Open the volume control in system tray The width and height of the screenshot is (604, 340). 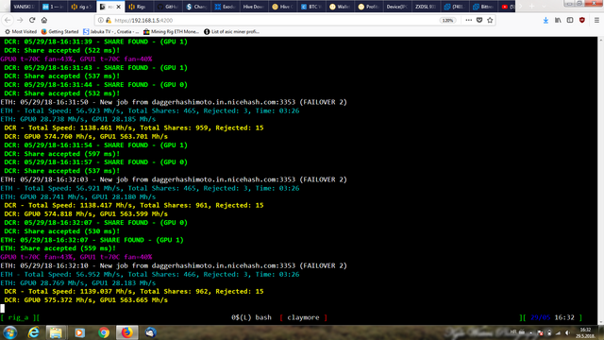567,332
